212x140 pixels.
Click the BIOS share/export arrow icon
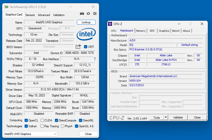pyautogui.click(x=78, y=47)
